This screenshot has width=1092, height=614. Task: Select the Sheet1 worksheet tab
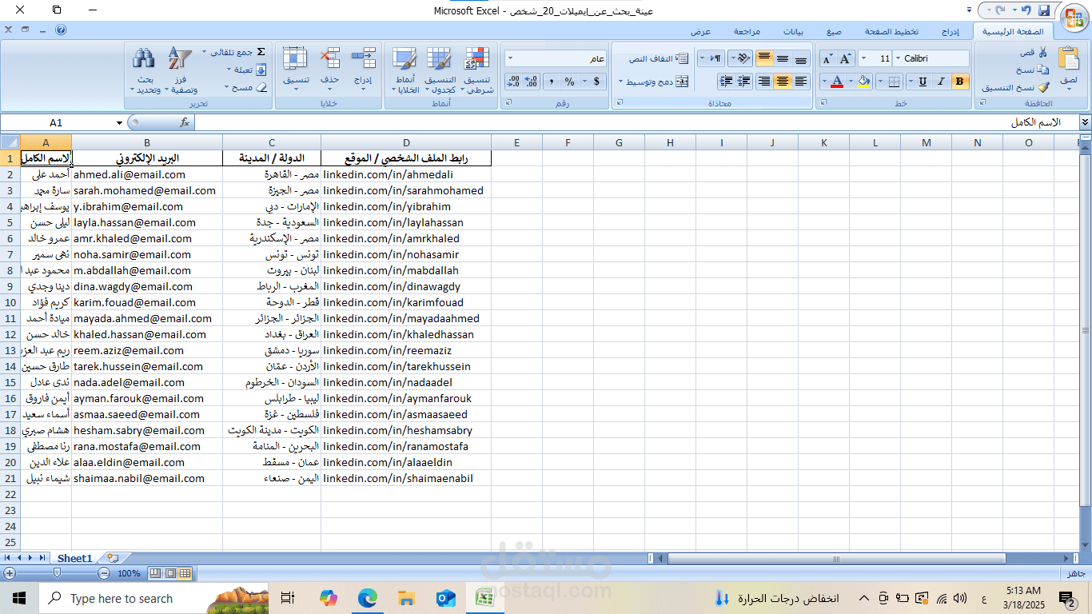[74, 558]
